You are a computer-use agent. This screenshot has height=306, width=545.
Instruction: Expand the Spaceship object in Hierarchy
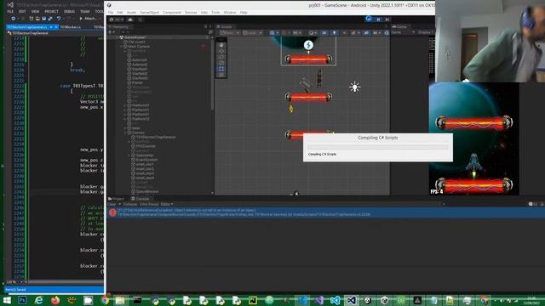tap(129, 155)
